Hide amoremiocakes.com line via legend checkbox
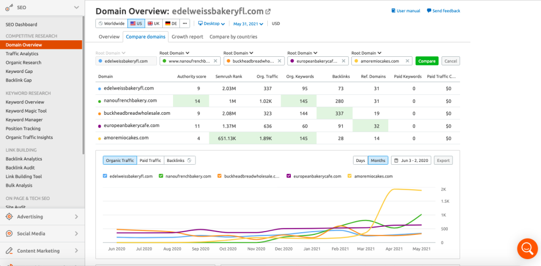The height and width of the screenshot is (266, 541). pos(350,176)
